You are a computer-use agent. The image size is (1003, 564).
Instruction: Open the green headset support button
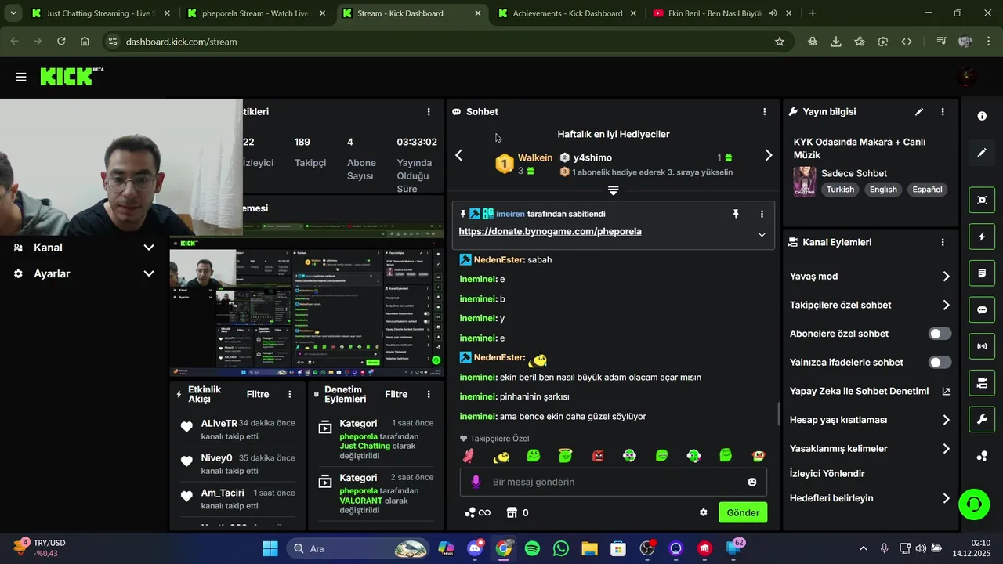pos(974,504)
